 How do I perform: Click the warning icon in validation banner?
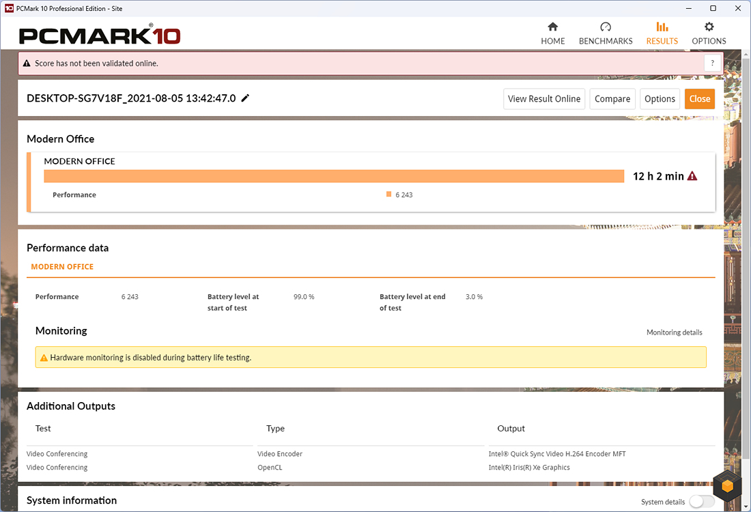(x=27, y=63)
